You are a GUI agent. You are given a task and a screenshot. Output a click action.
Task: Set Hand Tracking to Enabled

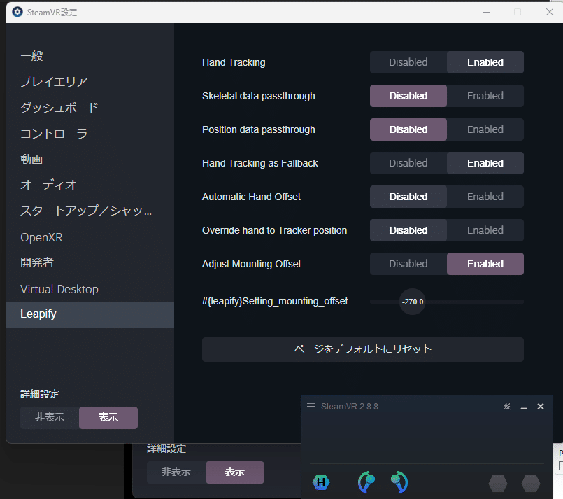click(485, 62)
